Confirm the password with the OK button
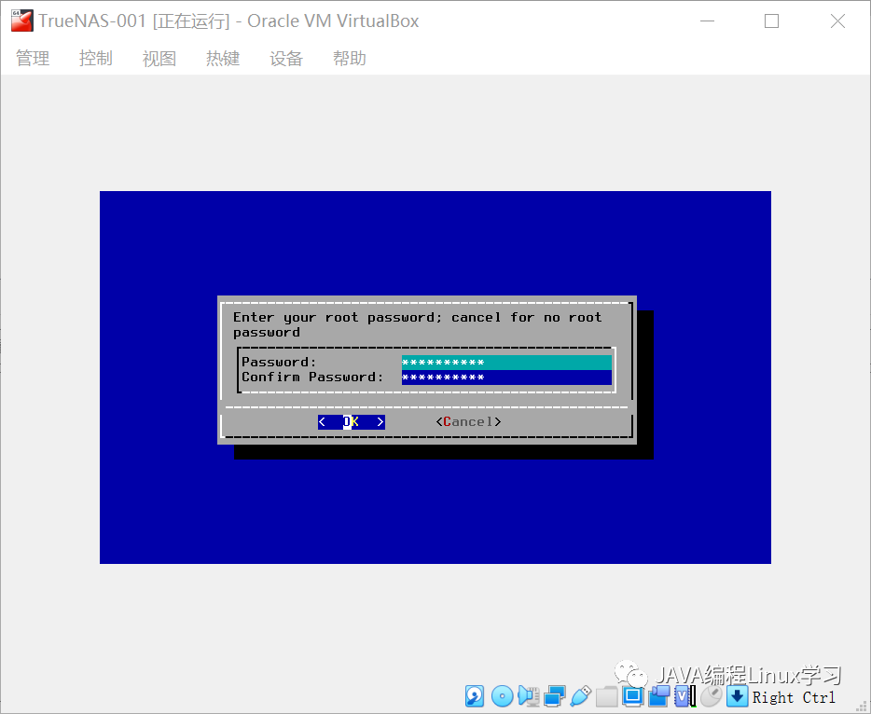 351,422
